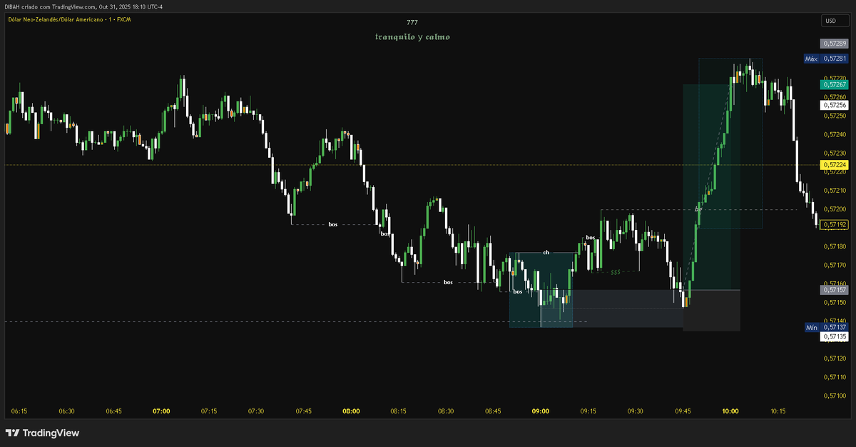Click the gray 0,57157 price label
This screenshot has height=447, width=856.
pyautogui.click(x=834, y=290)
